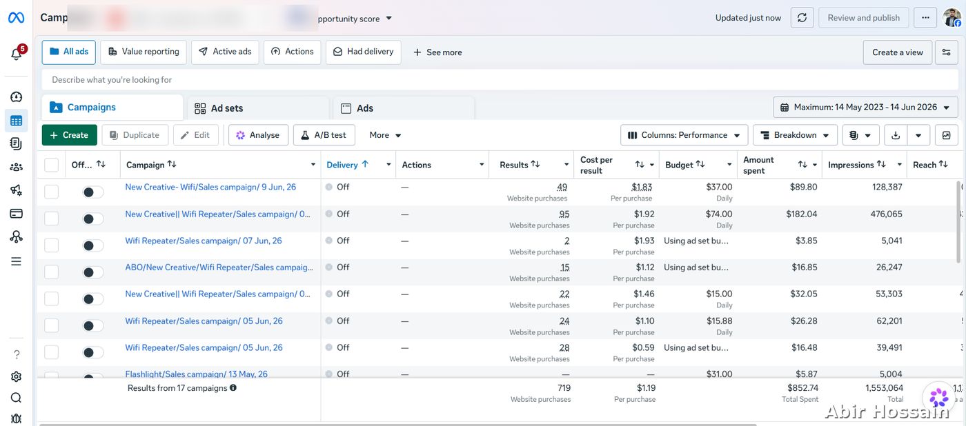Open the Help question mark icon
Screen dimensions: 966x426
[17, 354]
